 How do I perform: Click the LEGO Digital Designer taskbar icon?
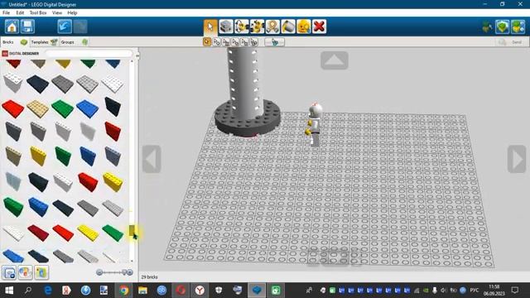point(257,291)
